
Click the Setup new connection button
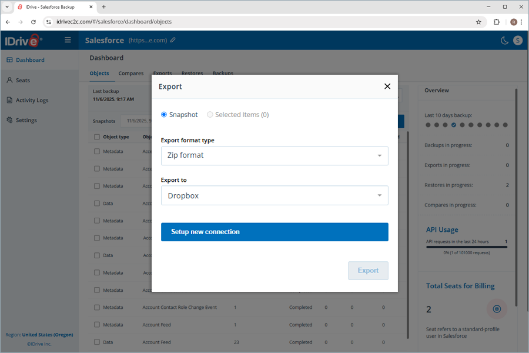point(274,232)
